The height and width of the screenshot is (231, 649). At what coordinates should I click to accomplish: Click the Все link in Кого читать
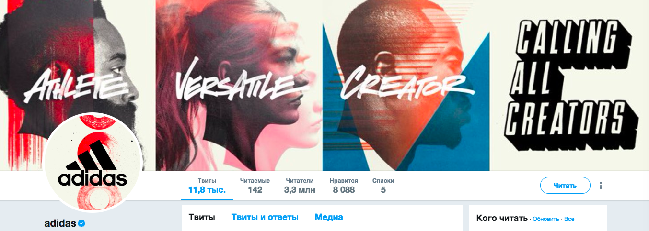[x=569, y=219]
